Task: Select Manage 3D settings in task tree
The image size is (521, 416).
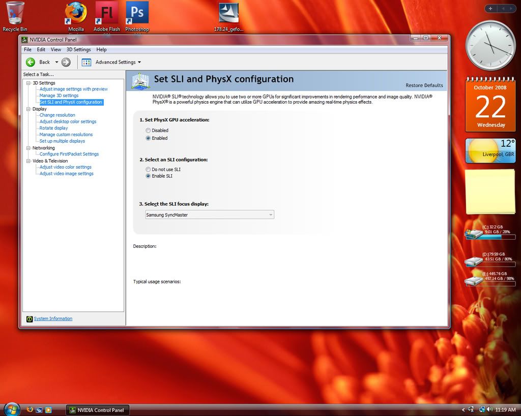Action: (59, 95)
